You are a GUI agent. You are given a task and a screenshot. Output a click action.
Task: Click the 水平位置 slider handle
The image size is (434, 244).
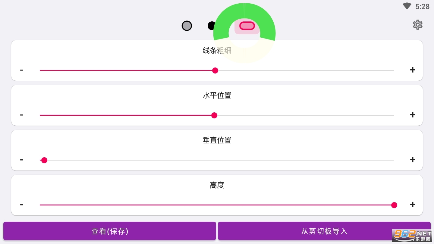pos(214,115)
